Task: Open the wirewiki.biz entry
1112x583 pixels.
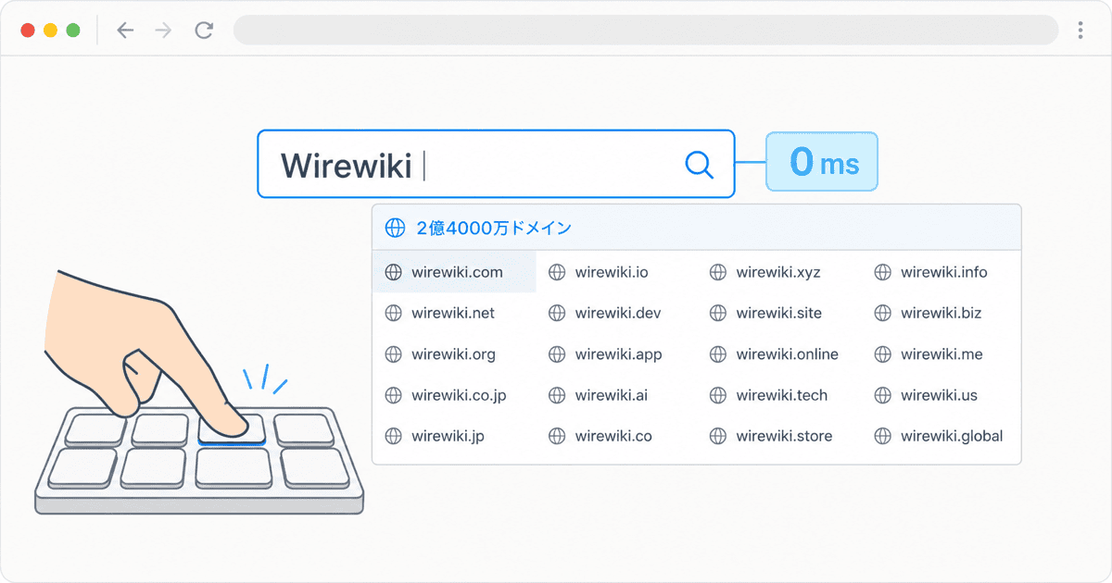Action: pyautogui.click(x=941, y=313)
